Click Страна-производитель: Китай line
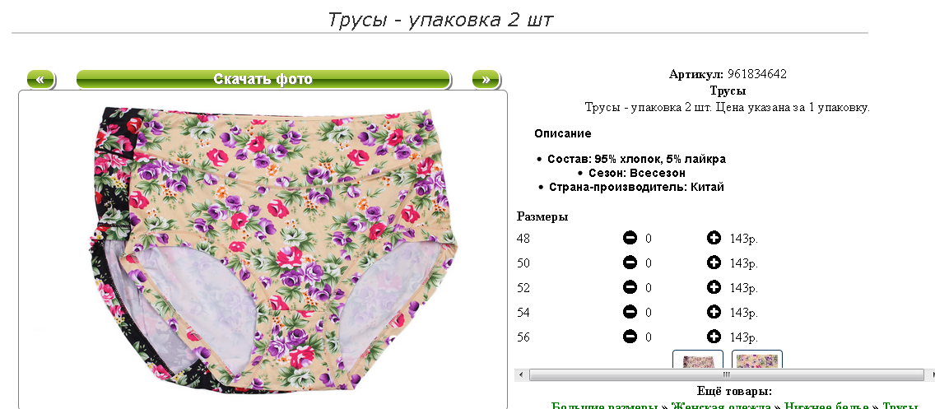This screenshot has width=935, height=409. [636, 187]
